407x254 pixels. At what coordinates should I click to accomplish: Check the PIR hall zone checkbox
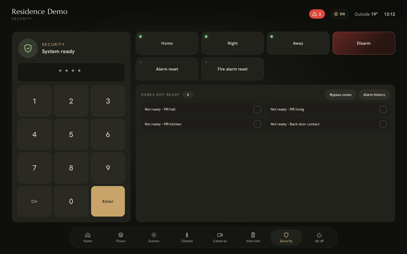click(257, 109)
